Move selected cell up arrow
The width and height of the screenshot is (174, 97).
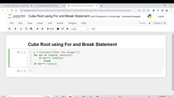pyautogui.click(x=38, y=29)
